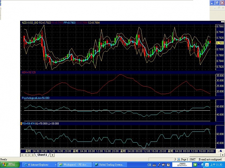Click the S2=0.7884 pivot label
Image resolution: width=225 pixels, height=168 pixels.
[94, 23]
